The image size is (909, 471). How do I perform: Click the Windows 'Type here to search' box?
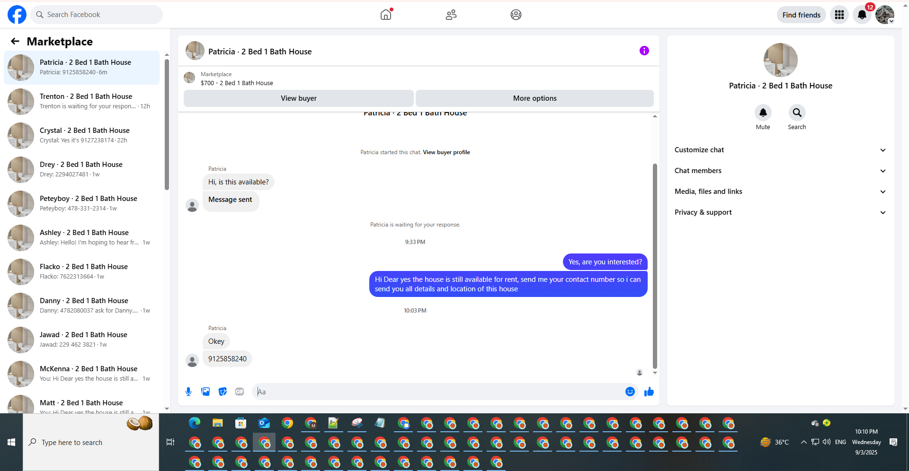(91, 442)
